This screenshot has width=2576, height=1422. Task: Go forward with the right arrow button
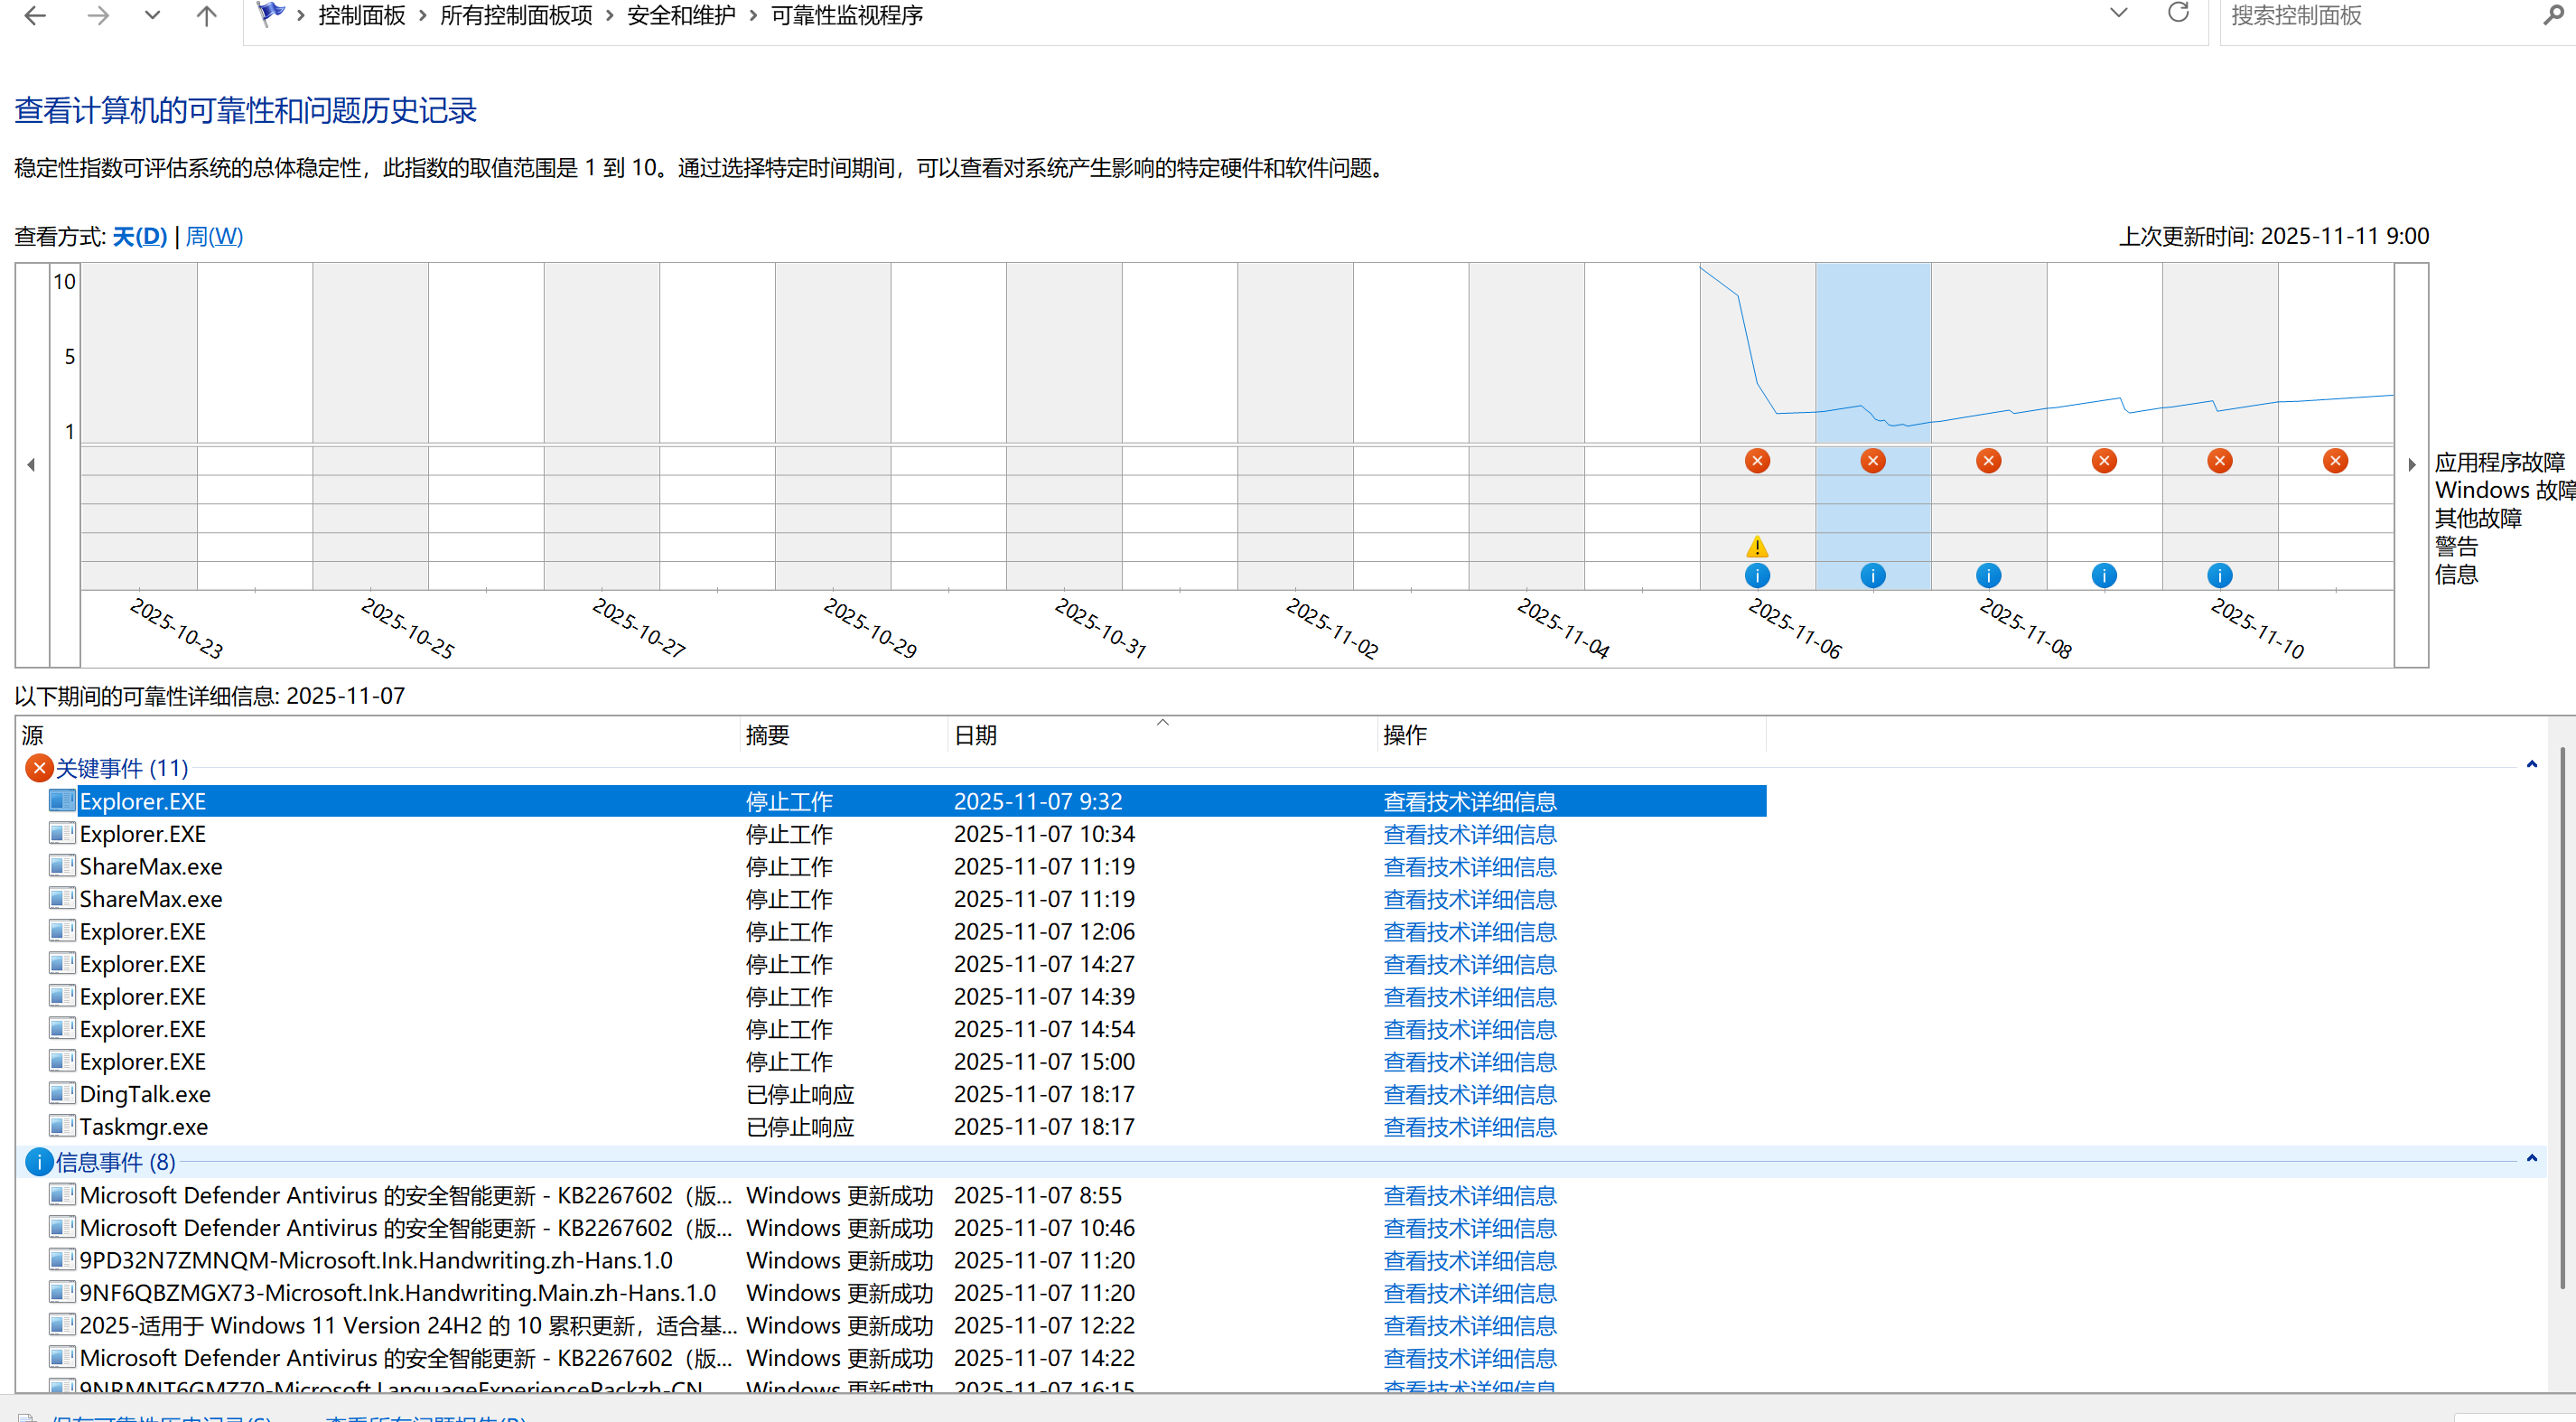97,15
